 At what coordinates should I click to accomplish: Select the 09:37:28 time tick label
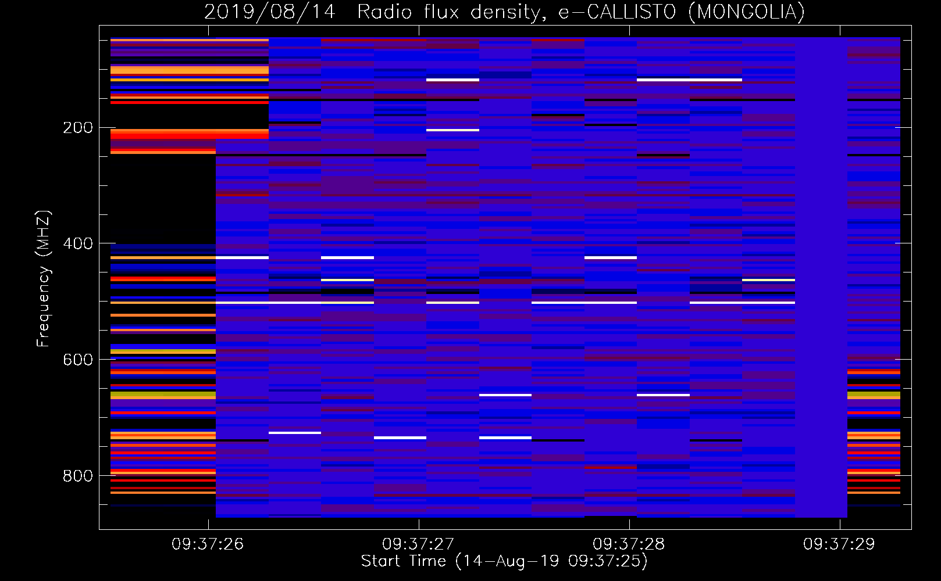coord(629,544)
